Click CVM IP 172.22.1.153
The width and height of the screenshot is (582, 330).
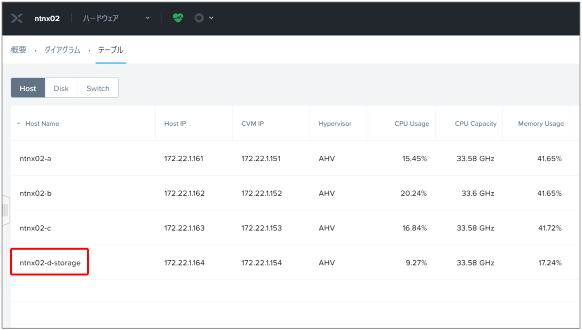pyautogui.click(x=261, y=228)
